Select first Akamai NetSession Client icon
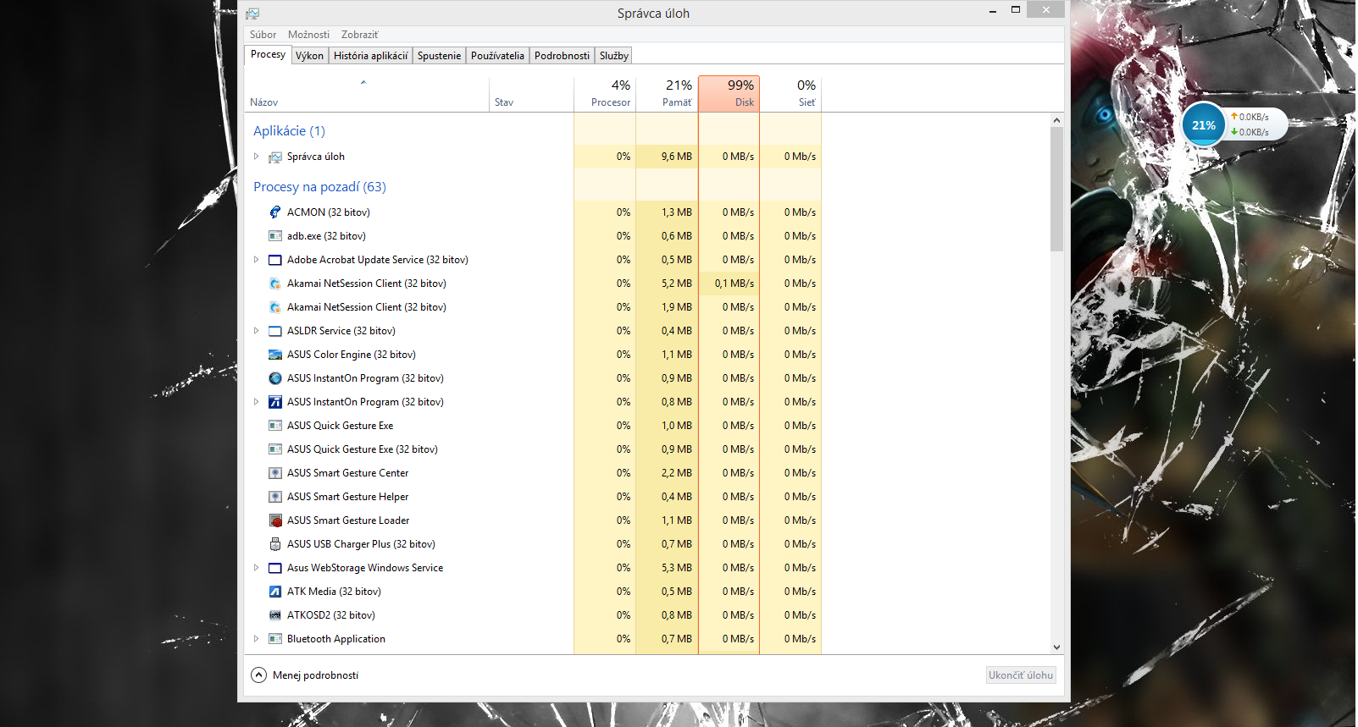This screenshot has width=1358, height=727. click(275, 284)
